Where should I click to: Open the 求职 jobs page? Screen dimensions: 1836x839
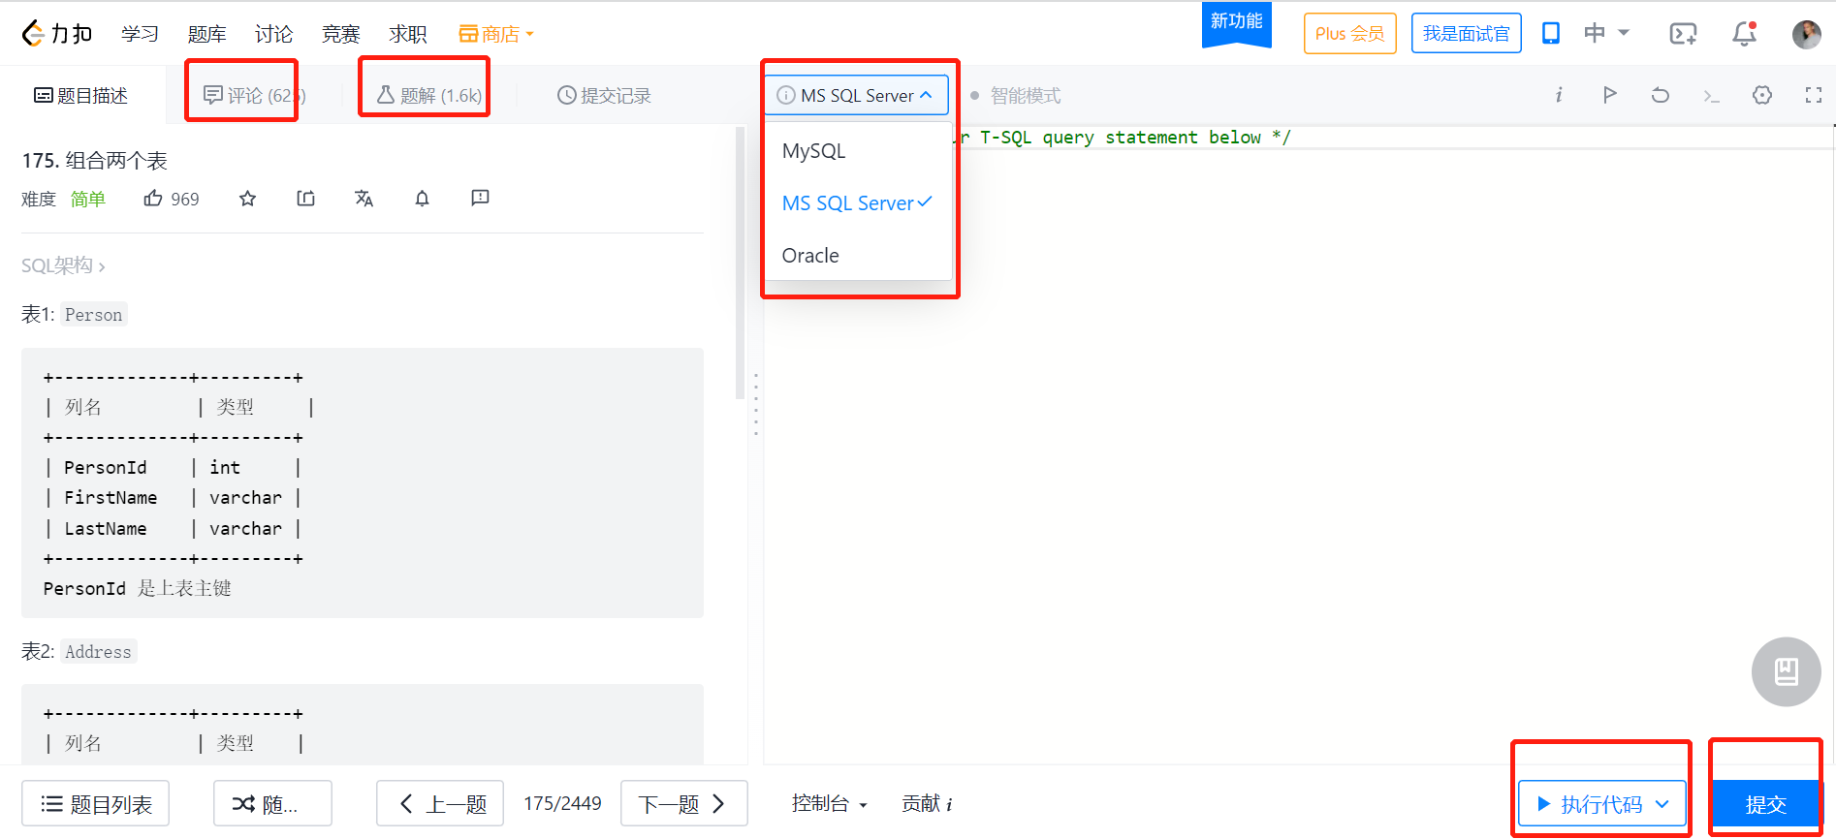click(x=407, y=34)
